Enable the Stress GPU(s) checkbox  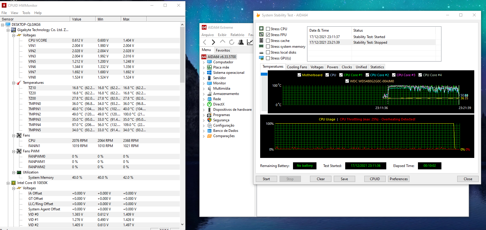tap(268, 58)
